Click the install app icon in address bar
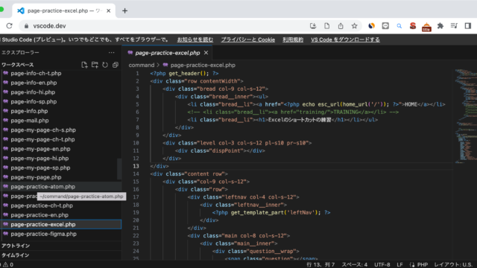This screenshot has height=268, width=477. pos(313,26)
